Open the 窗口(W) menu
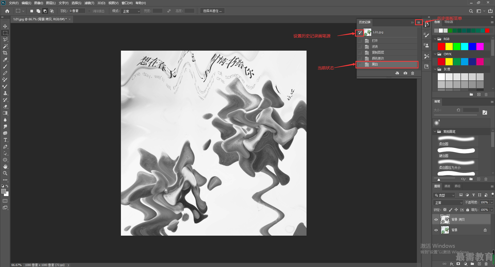 pyautogui.click(x=127, y=3)
